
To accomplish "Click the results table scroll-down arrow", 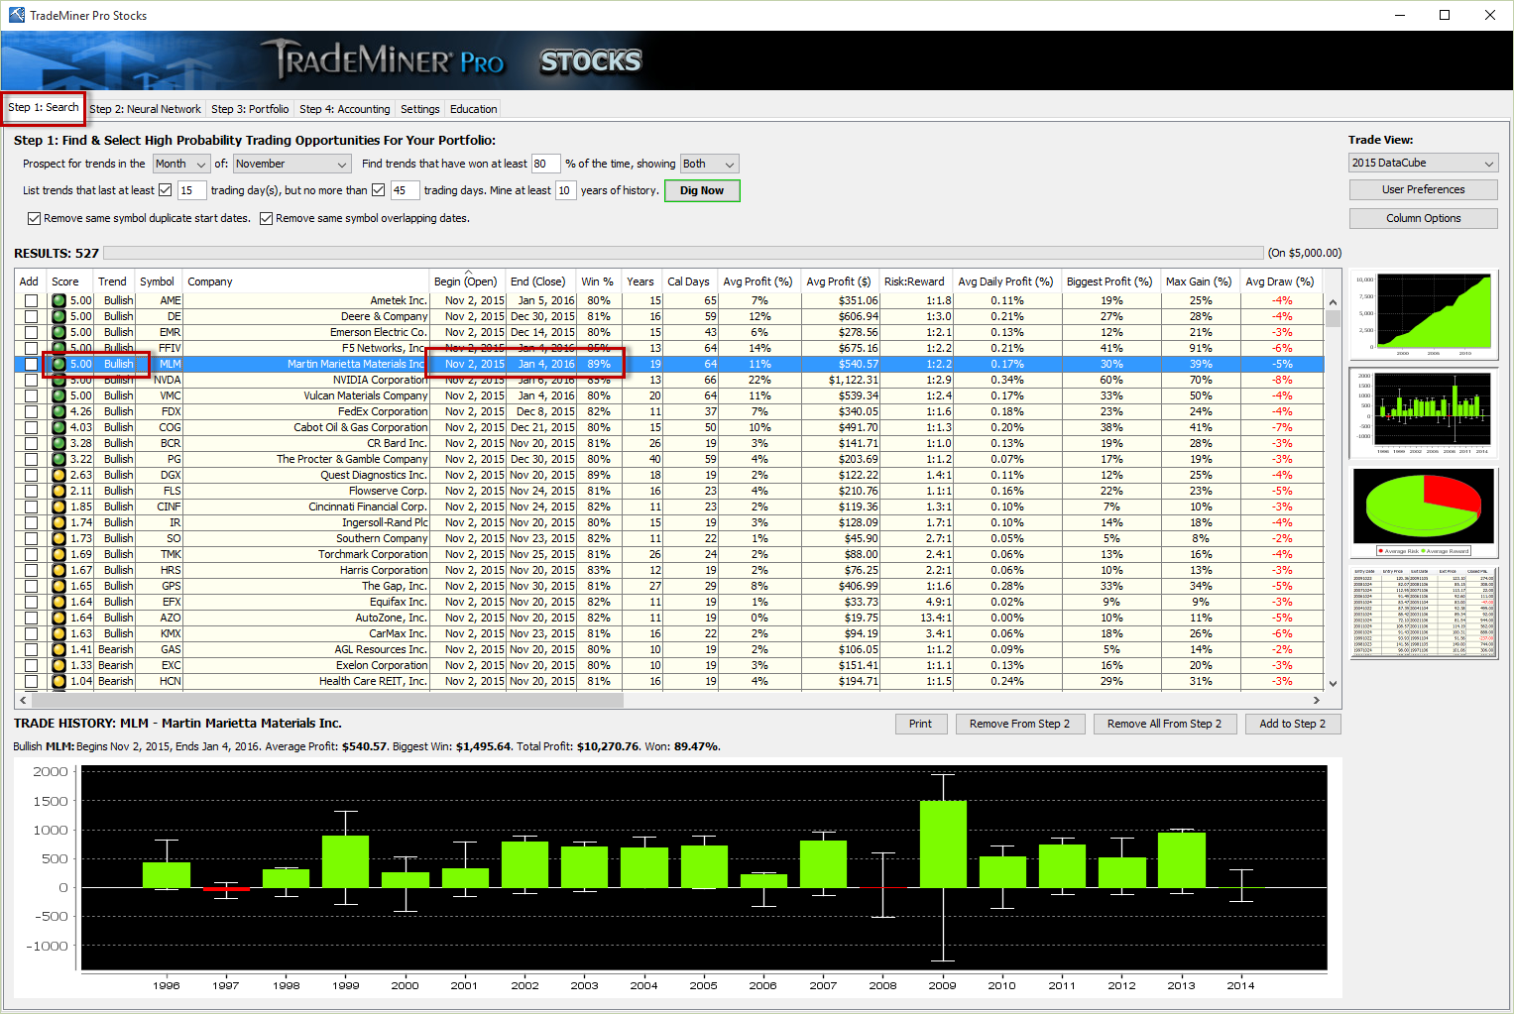I will pos(1333,683).
